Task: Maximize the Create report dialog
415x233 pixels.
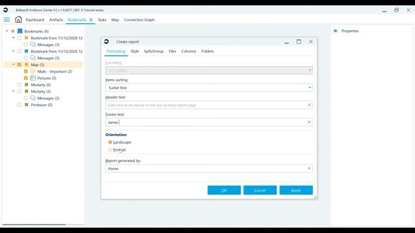Action: point(299,41)
